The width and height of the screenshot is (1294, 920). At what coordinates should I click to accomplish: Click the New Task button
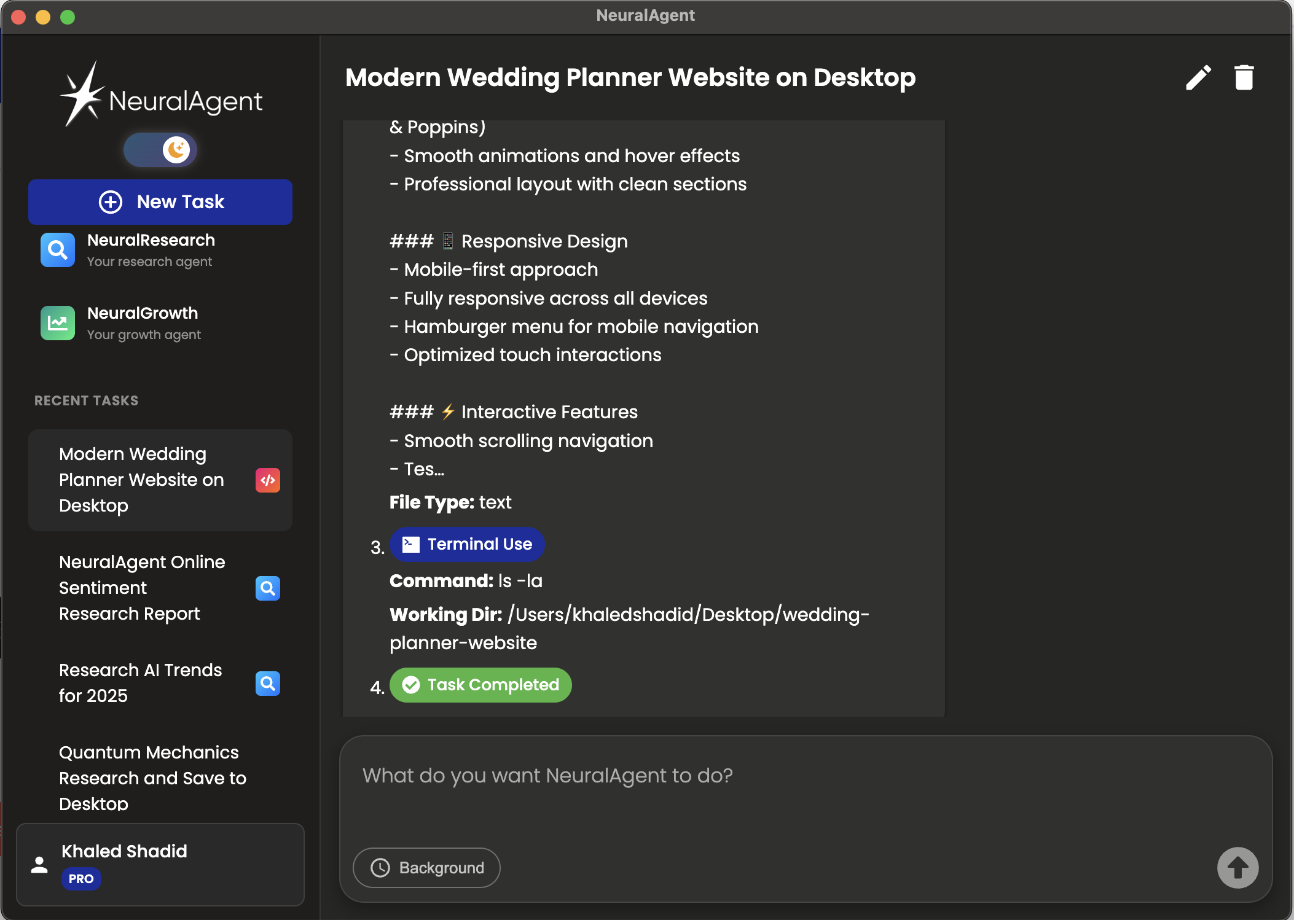[x=160, y=202]
